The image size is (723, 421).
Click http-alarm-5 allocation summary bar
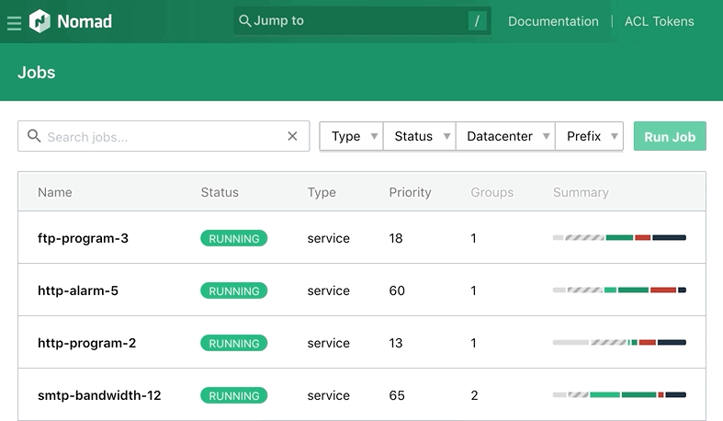click(619, 290)
